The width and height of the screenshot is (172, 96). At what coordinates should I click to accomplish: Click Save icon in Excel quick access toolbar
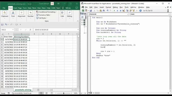tap(2, 25)
